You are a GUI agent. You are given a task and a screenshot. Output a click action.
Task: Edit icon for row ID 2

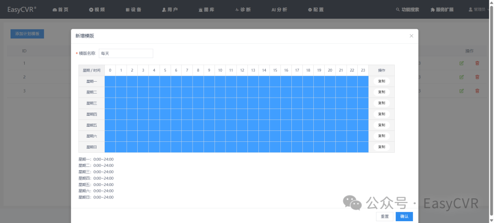point(462,77)
